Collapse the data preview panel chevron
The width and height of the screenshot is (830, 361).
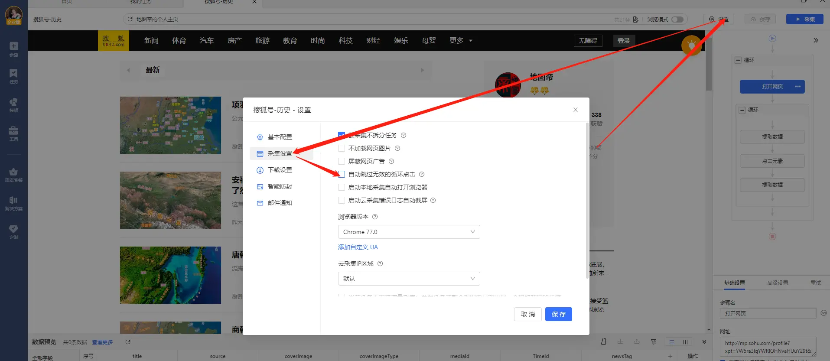(704, 342)
